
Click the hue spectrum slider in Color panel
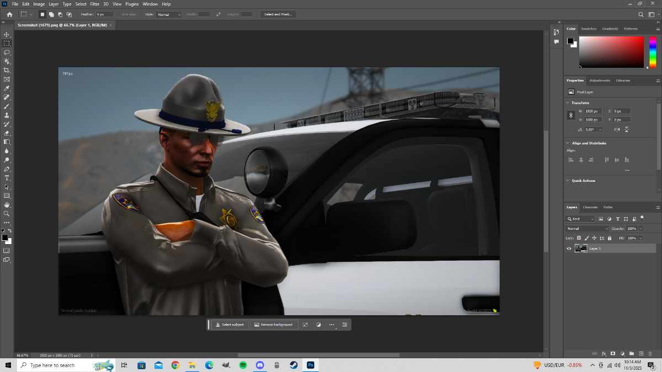click(x=653, y=52)
